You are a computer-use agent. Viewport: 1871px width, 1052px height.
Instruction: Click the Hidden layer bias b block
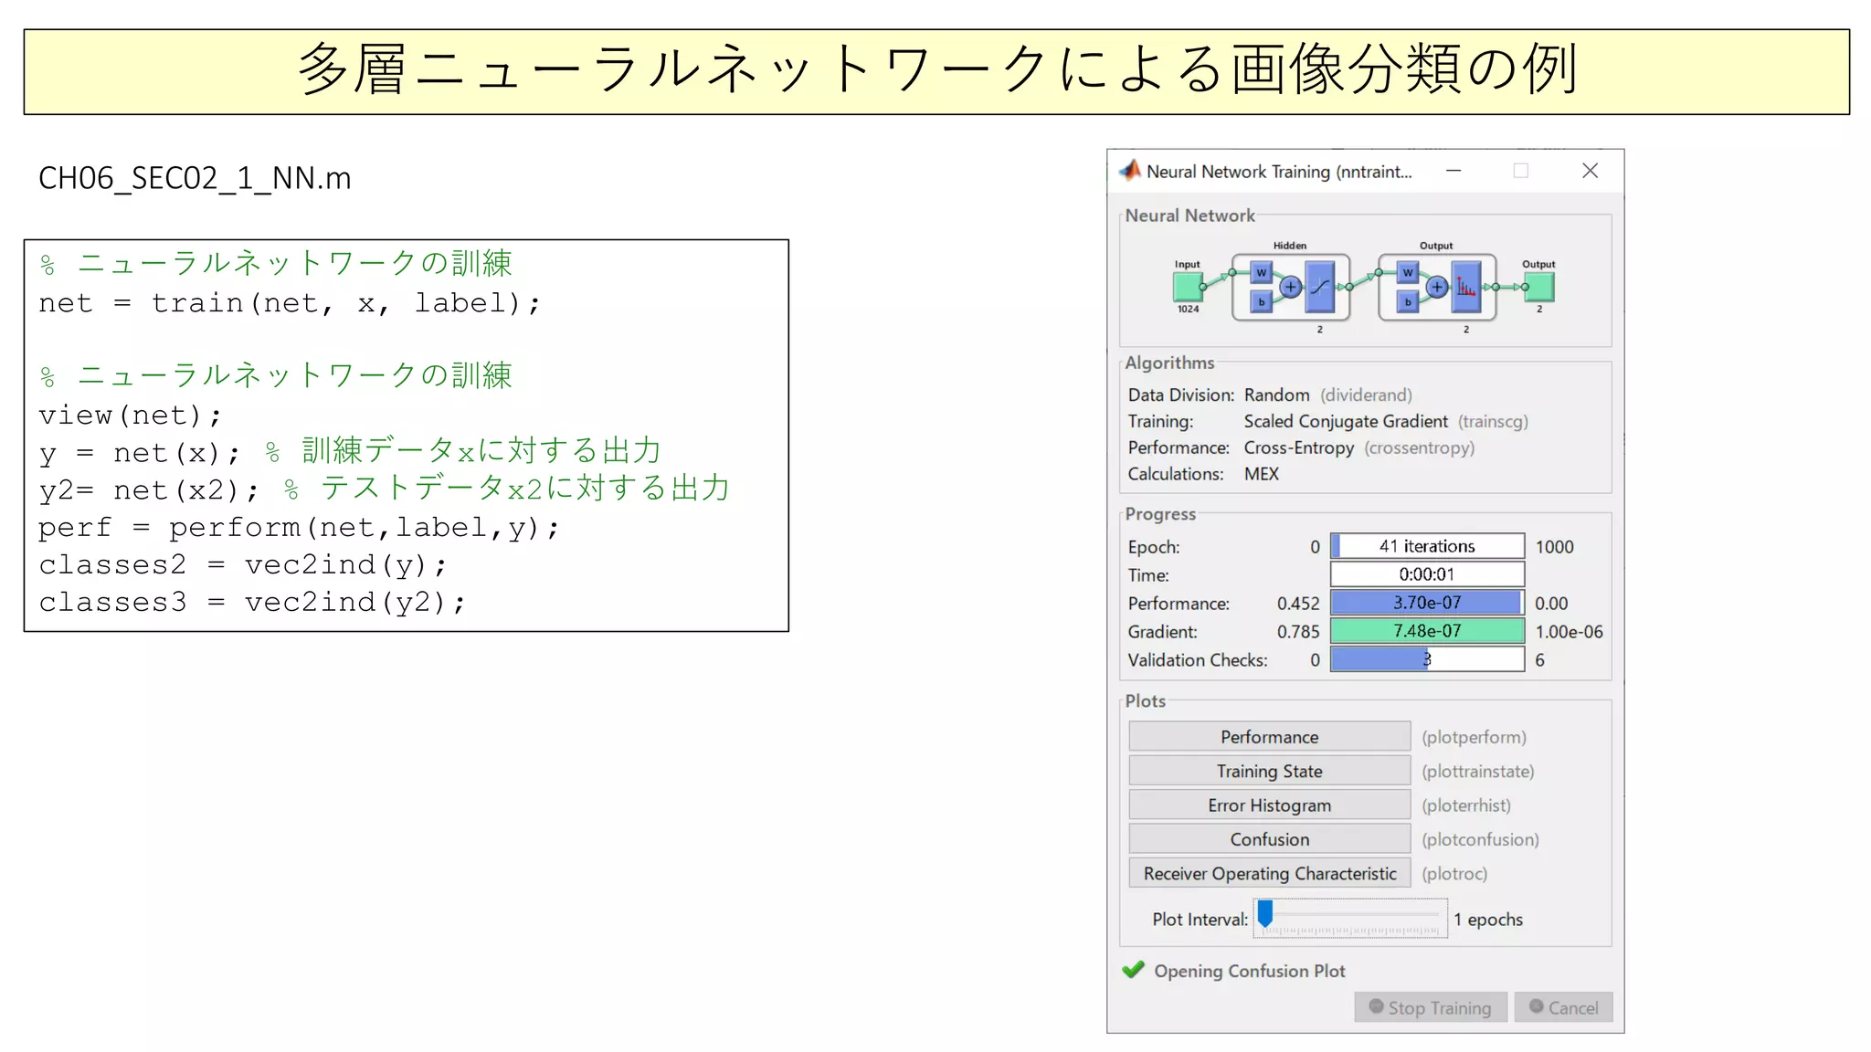pyautogui.click(x=1262, y=302)
